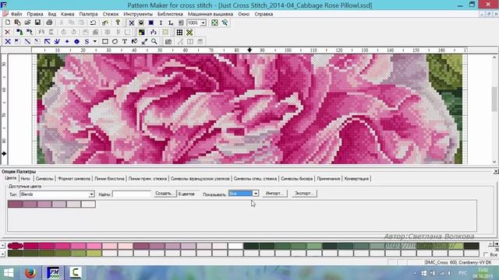The height and width of the screenshot is (280, 499).
Task: Create a new pattern file
Action: tap(8, 23)
